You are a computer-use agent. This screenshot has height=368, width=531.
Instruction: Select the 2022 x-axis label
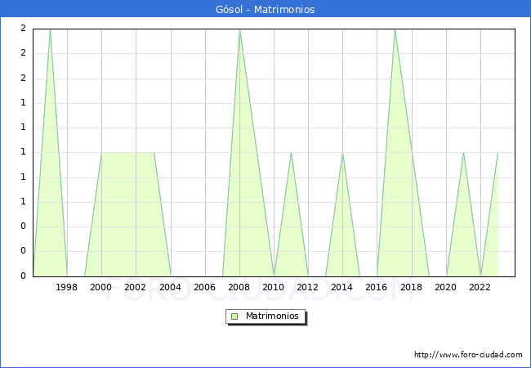[x=480, y=287]
